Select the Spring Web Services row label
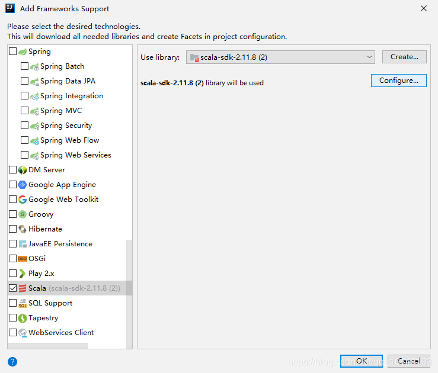The width and height of the screenshot is (438, 373). click(x=76, y=155)
